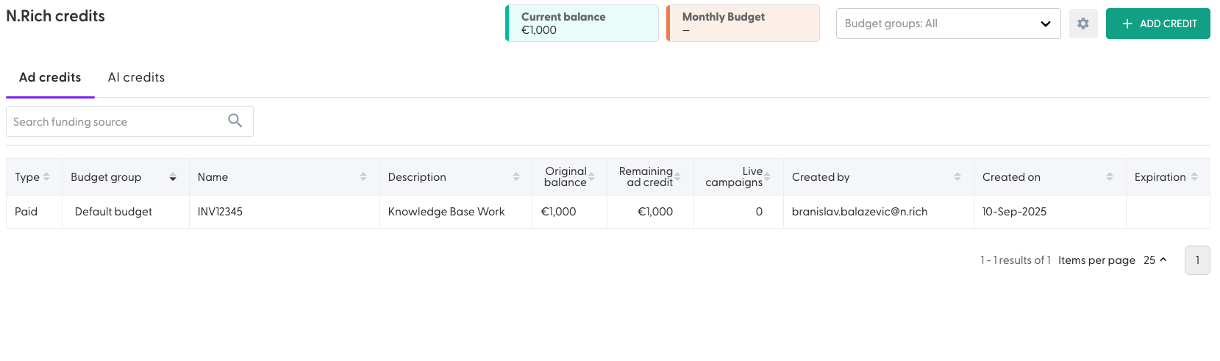Sort by Description column arrows
1220x361 pixels.
[516, 176]
